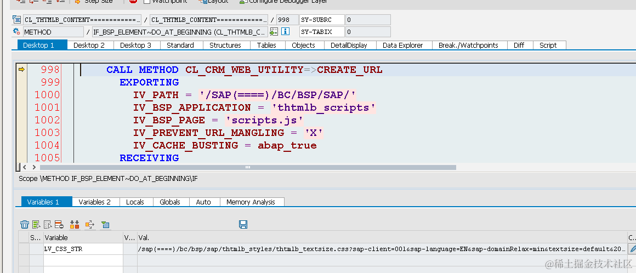Click the code editor left scroll arrow
Screen dimensions: 636x273
coord(25,167)
